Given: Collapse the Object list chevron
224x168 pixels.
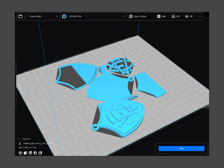Looking at the screenshot, I should click(x=20, y=139).
